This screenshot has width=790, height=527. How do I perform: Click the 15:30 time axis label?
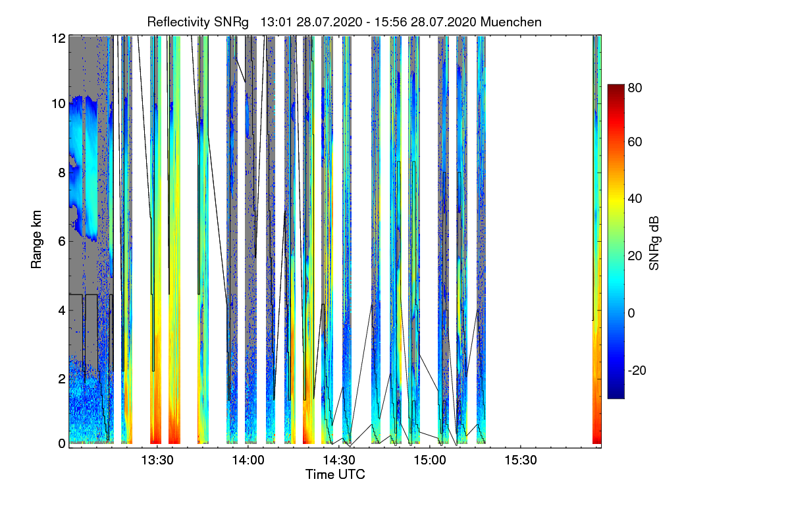pos(521,460)
